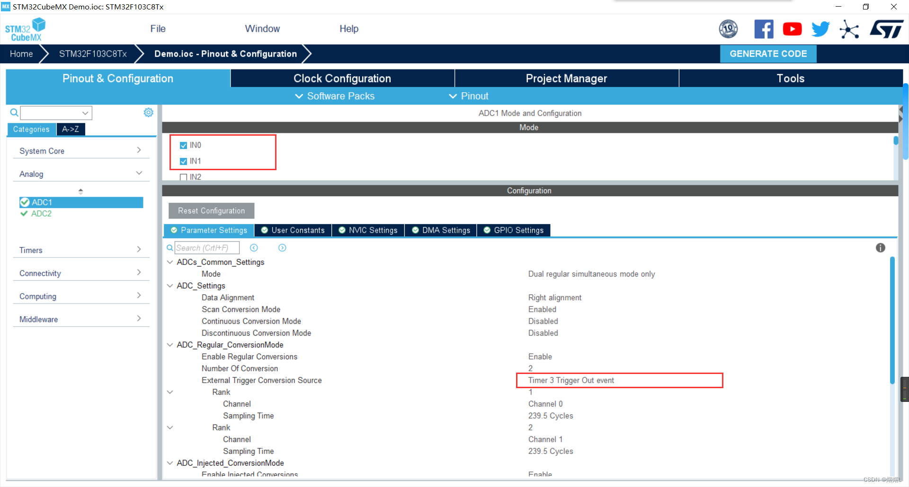Viewport: 909px width, 487px height.
Task: Click the Dual regular simultaneous mode value
Action: [x=591, y=274]
